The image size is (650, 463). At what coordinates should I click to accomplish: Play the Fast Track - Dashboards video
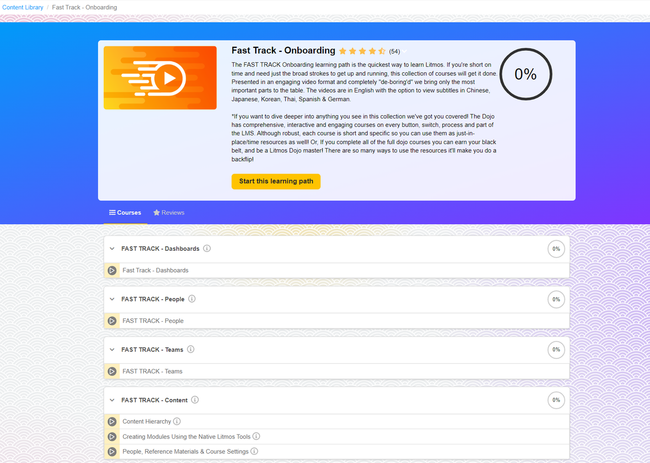pyautogui.click(x=112, y=270)
